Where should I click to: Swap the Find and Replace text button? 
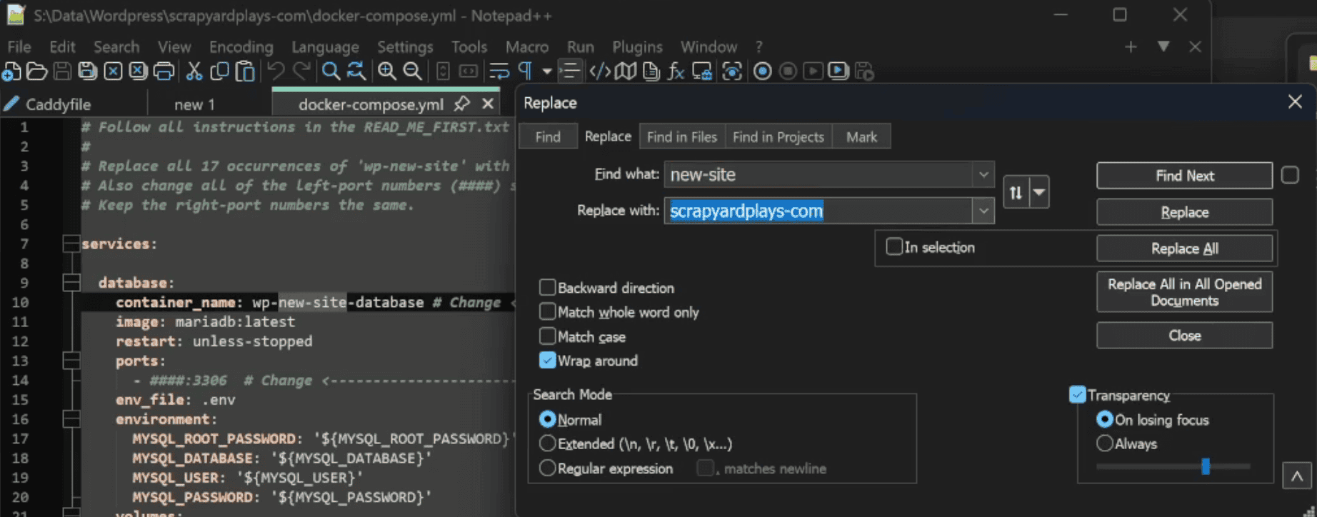point(1016,193)
